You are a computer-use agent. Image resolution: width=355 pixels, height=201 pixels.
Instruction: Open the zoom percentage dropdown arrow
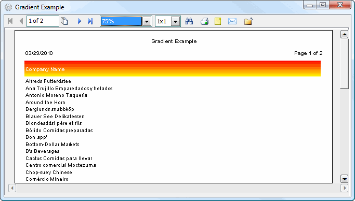(147, 21)
